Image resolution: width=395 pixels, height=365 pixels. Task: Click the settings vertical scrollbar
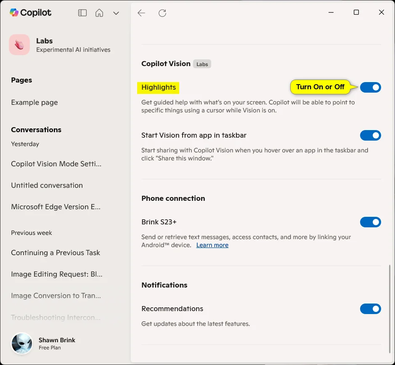(x=390, y=309)
